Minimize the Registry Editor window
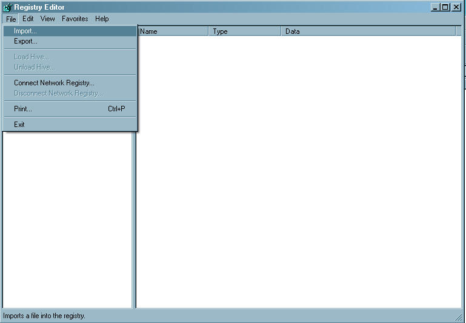The height and width of the screenshot is (323, 466). (435, 7)
